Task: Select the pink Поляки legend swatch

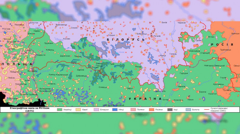Action: pos(133,110)
